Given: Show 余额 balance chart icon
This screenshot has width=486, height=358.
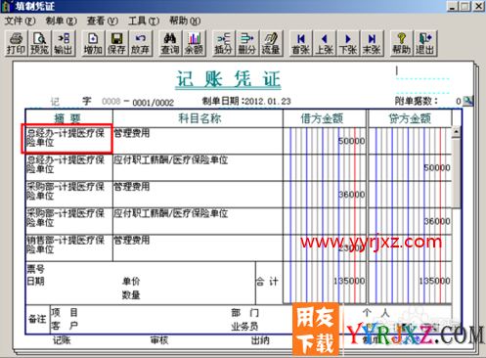Looking at the screenshot, I should [194, 43].
